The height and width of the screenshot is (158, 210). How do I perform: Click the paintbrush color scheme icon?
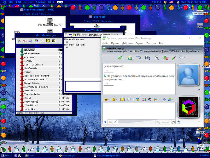(173, 58)
